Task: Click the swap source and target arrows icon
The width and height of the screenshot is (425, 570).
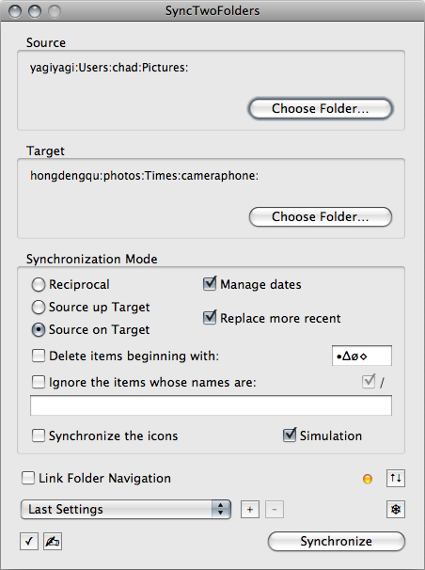Action: [x=396, y=478]
